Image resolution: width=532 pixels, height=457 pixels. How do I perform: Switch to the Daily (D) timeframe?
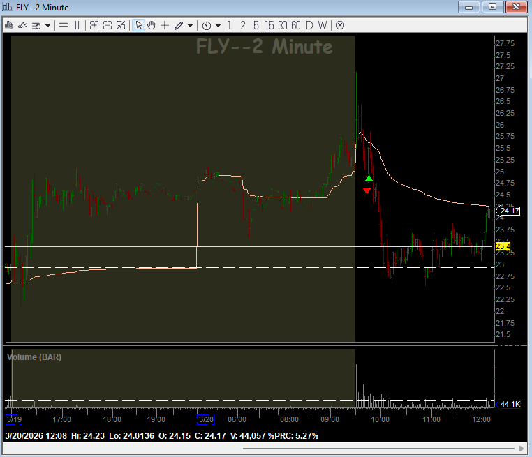[x=309, y=25]
